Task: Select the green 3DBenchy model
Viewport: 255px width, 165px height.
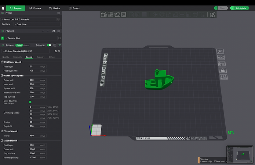Action: point(159,80)
